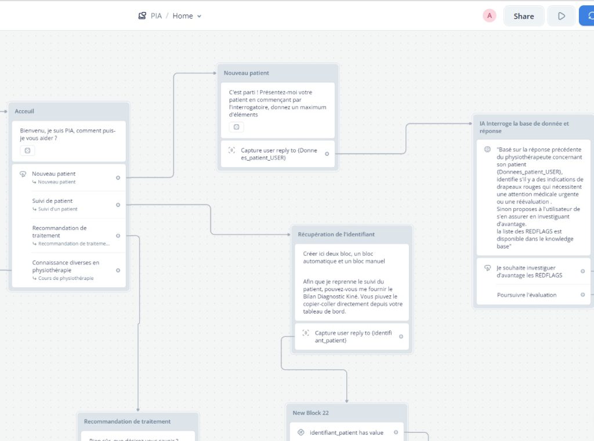Image resolution: width=594 pixels, height=441 pixels.
Task: Click the output port of Recommandation de traitement option
Action: coord(118,236)
